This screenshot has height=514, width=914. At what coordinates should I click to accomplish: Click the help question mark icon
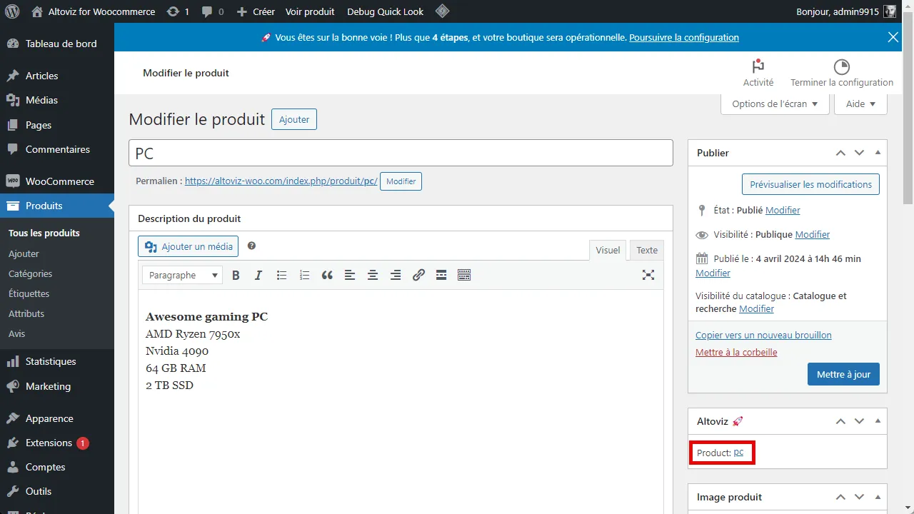pyautogui.click(x=251, y=246)
